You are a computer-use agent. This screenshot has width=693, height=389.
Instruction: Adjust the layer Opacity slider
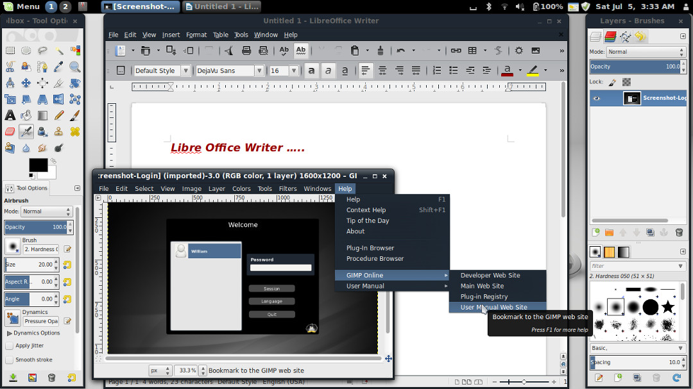tap(635, 67)
